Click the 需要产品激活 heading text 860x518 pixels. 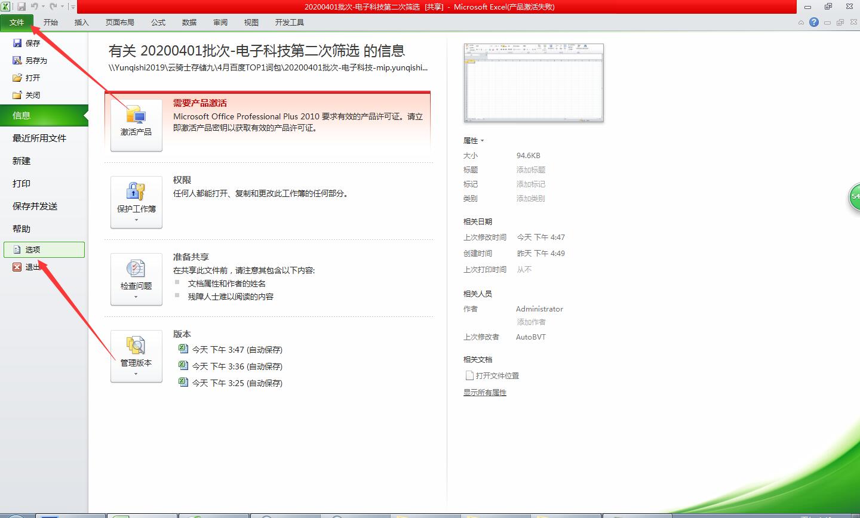click(x=200, y=103)
